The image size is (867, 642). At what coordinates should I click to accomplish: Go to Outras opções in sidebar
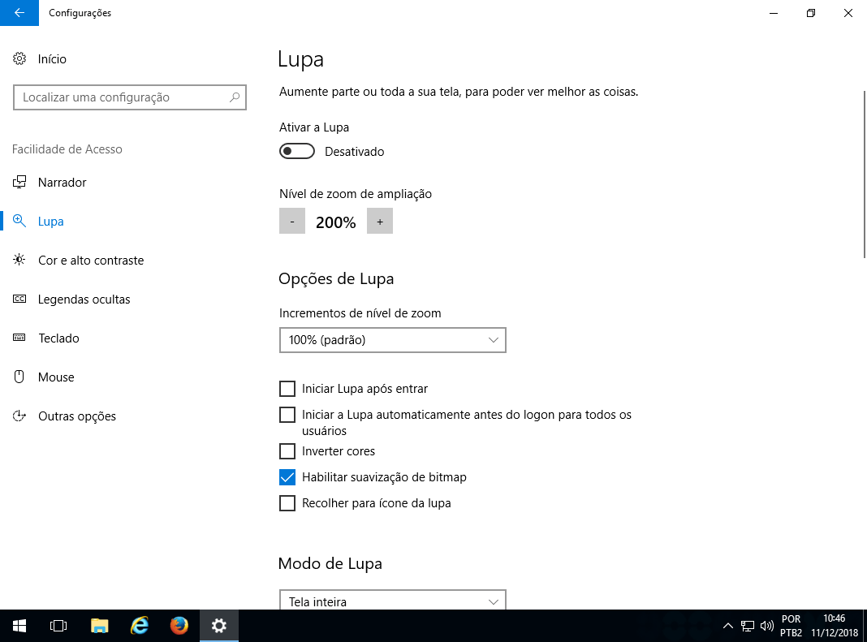click(x=76, y=416)
